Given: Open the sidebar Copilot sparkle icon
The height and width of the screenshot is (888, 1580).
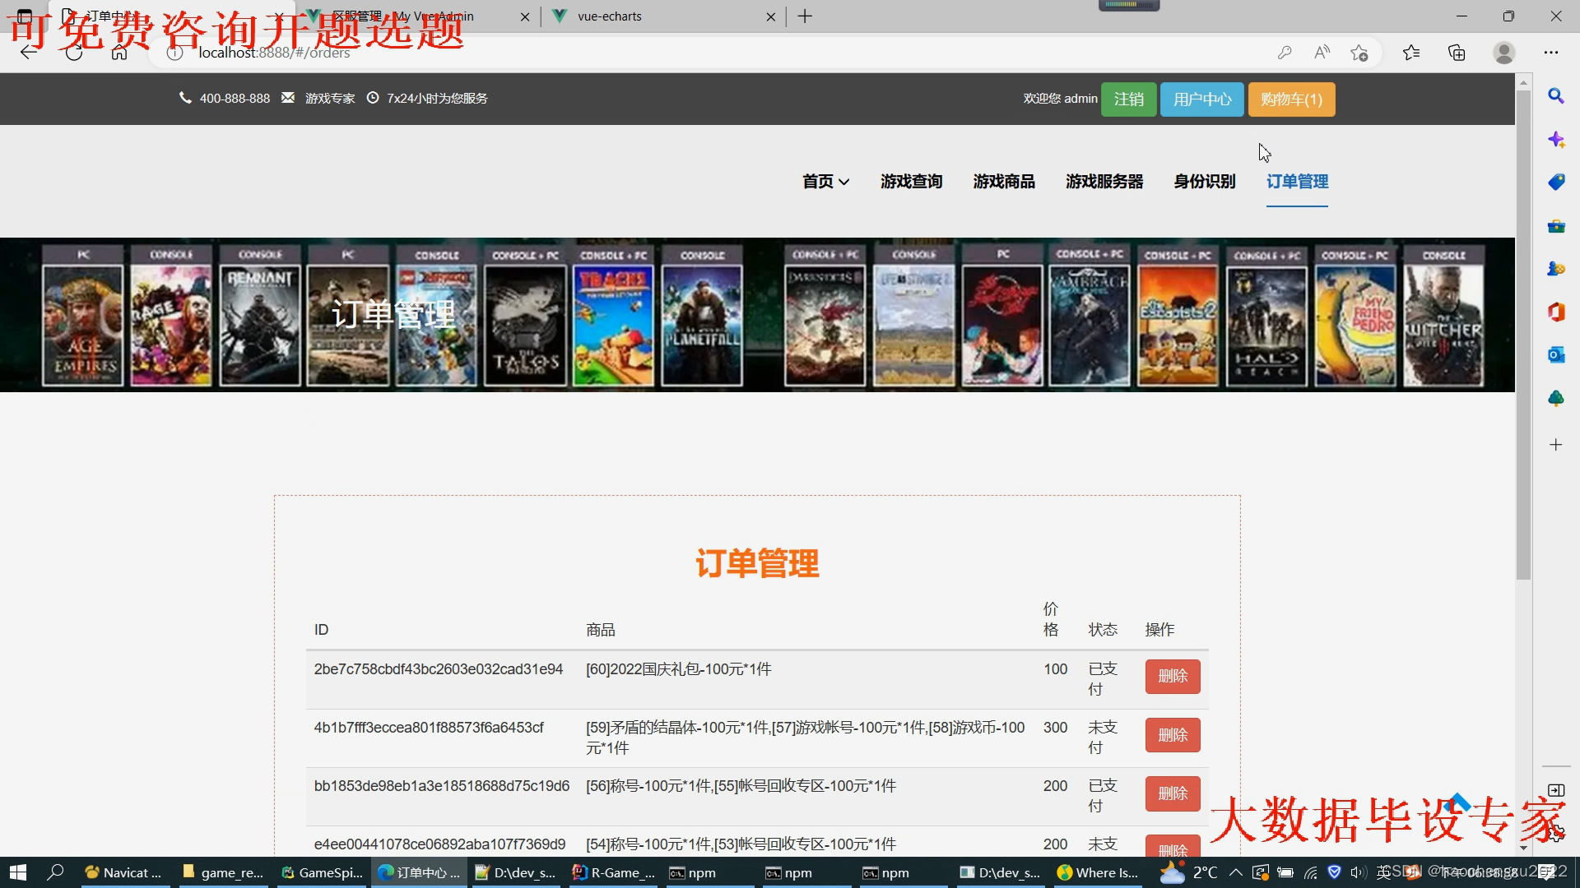Looking at the screenshot, I should point(1555,139).
